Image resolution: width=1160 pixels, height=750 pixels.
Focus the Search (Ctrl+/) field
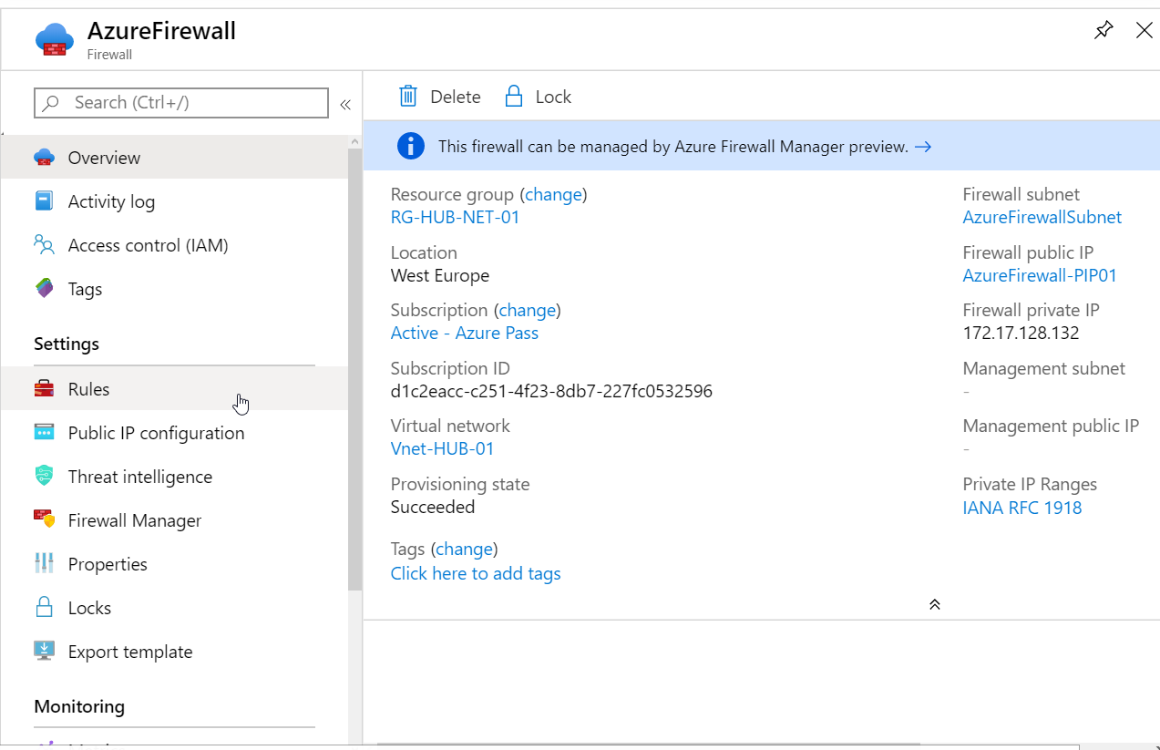[181, 103]
